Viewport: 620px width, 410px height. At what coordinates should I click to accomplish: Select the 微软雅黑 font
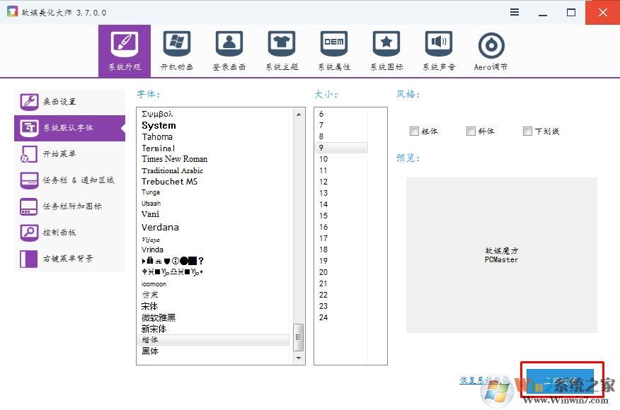[x=158, y=317]
